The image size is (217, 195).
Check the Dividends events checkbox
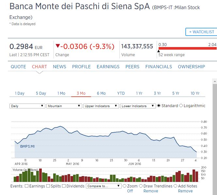pos(64,186)
